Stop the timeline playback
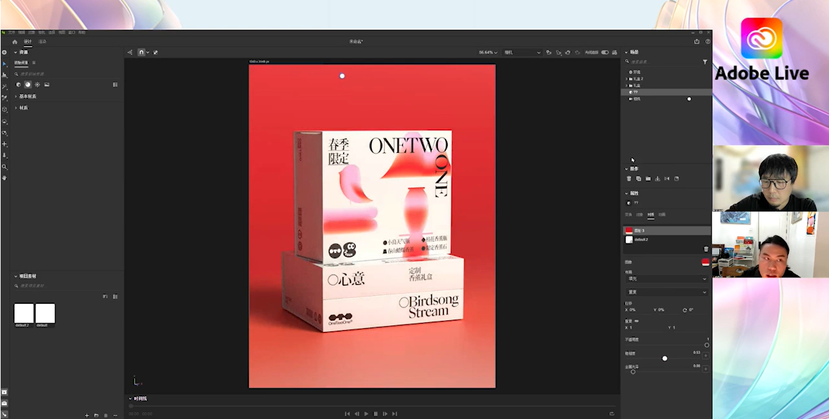Viewport: 829px width, 419px height. [376, 413]
